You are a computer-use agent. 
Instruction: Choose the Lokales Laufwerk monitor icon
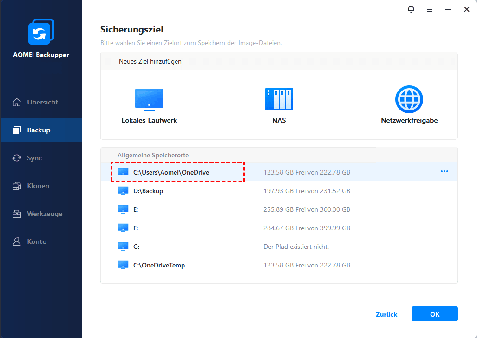tap(149, 100)
